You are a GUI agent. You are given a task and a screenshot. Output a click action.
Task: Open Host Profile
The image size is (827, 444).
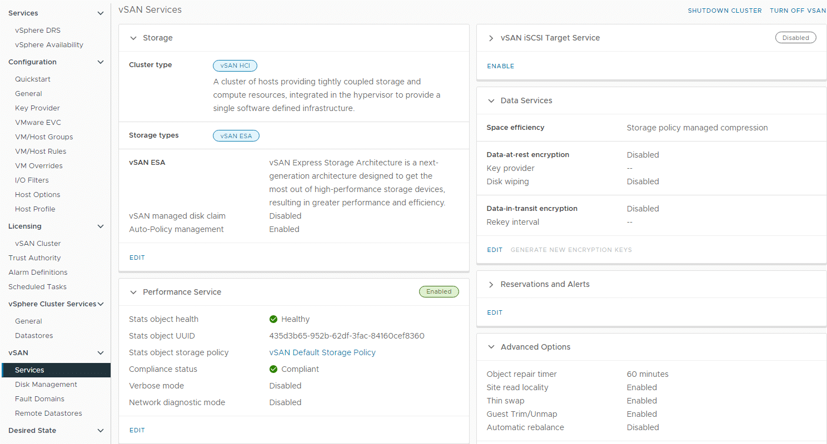35,209
